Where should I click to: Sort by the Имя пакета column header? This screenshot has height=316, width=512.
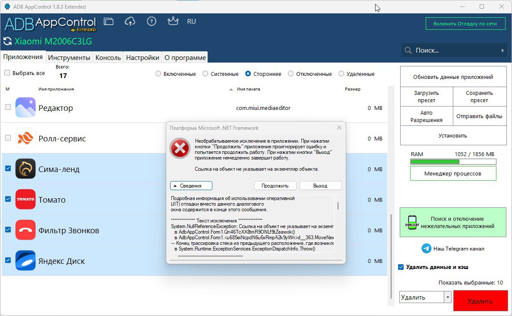point(249,89)
